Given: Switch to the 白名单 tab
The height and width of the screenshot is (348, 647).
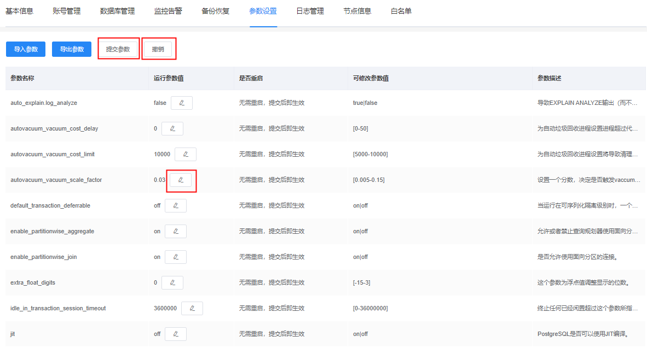Looking at the screenshot, I should tap(401, 11).
